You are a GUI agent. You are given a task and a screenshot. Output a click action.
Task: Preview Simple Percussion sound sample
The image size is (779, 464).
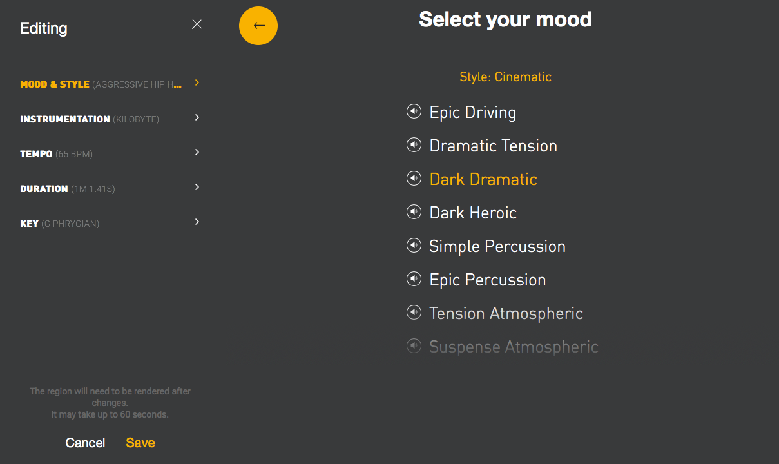coord(414,246)
